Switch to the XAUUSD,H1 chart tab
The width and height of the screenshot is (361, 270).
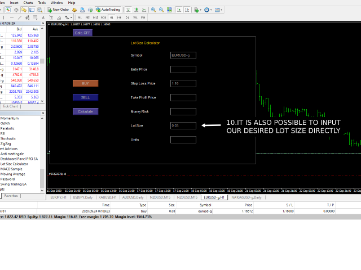coord(108,197)
